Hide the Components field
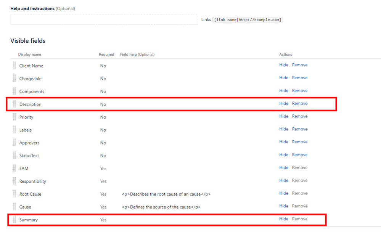This screenshot has height=236, width=381. tap(284, 91)
